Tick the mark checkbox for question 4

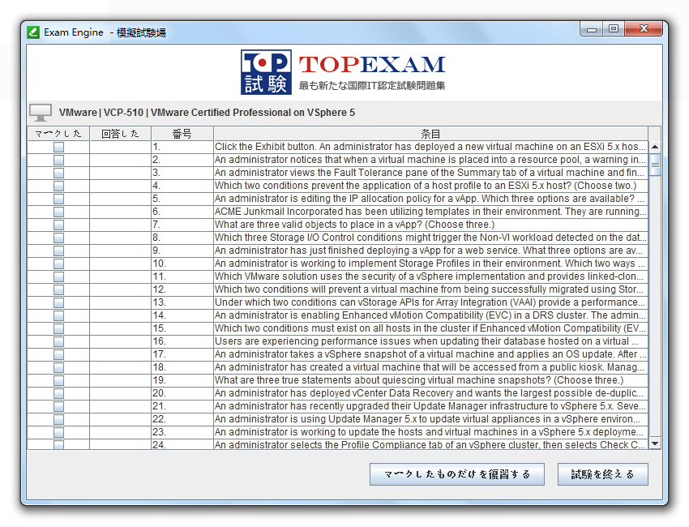58,186
